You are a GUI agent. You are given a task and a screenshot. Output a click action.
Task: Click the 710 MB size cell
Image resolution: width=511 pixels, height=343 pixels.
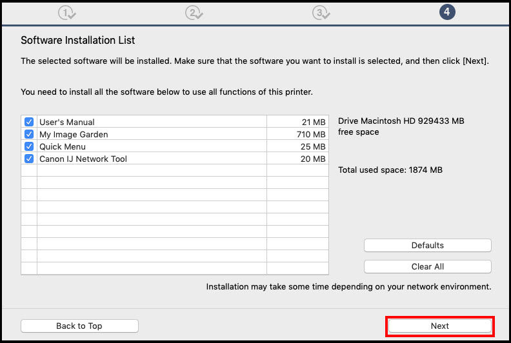click(x=297, y=134)
